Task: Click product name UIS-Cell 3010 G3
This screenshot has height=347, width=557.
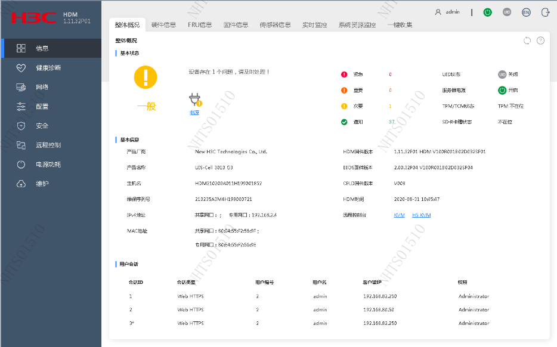Action: coord(214,168)
